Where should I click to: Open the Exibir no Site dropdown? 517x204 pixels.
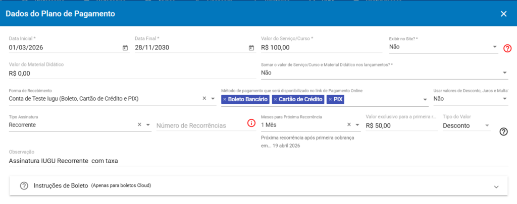(495, 47)
